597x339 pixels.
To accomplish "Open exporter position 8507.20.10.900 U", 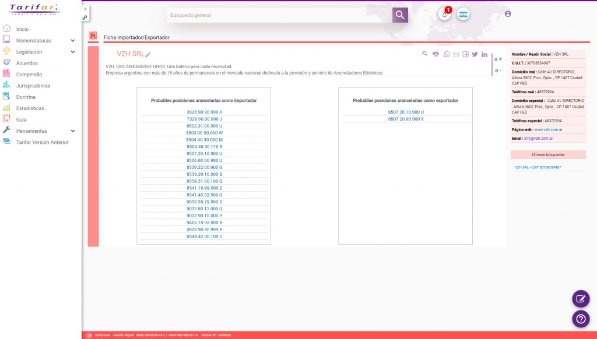I will point(406,112).
